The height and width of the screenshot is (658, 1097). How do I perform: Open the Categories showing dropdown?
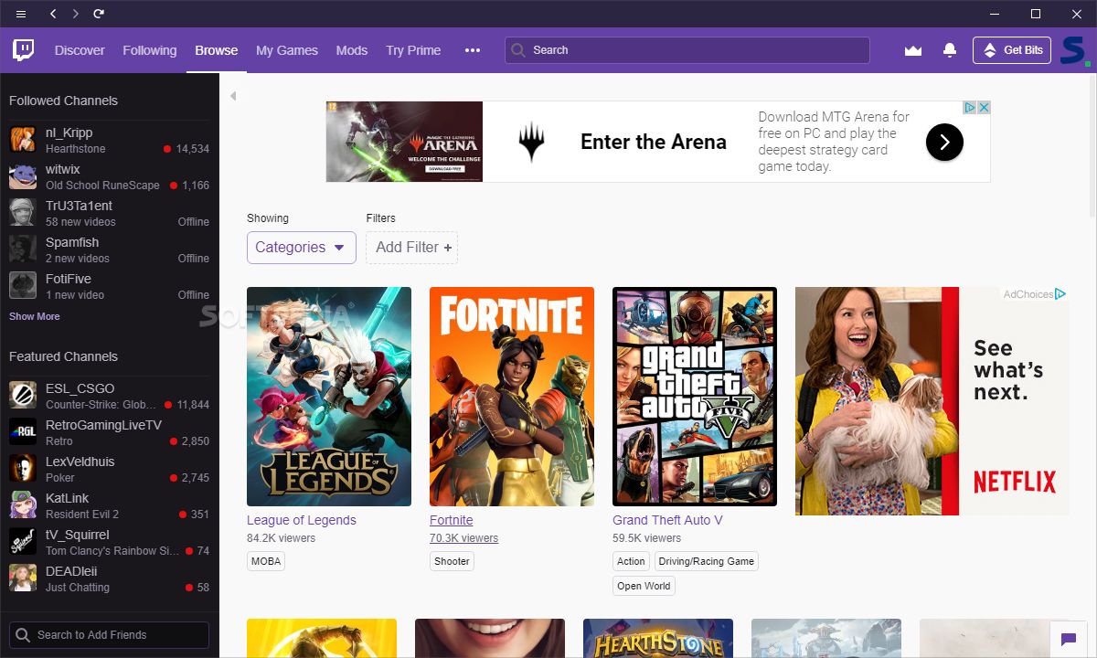click(x=302, y=248)
